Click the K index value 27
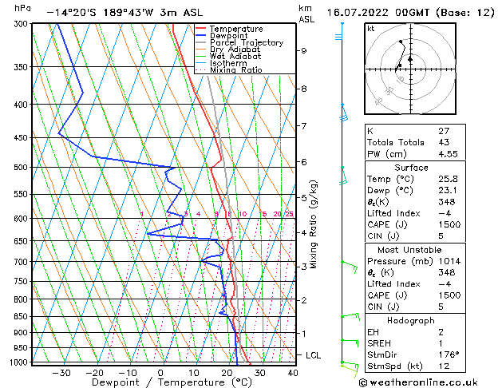 (444, 131)
